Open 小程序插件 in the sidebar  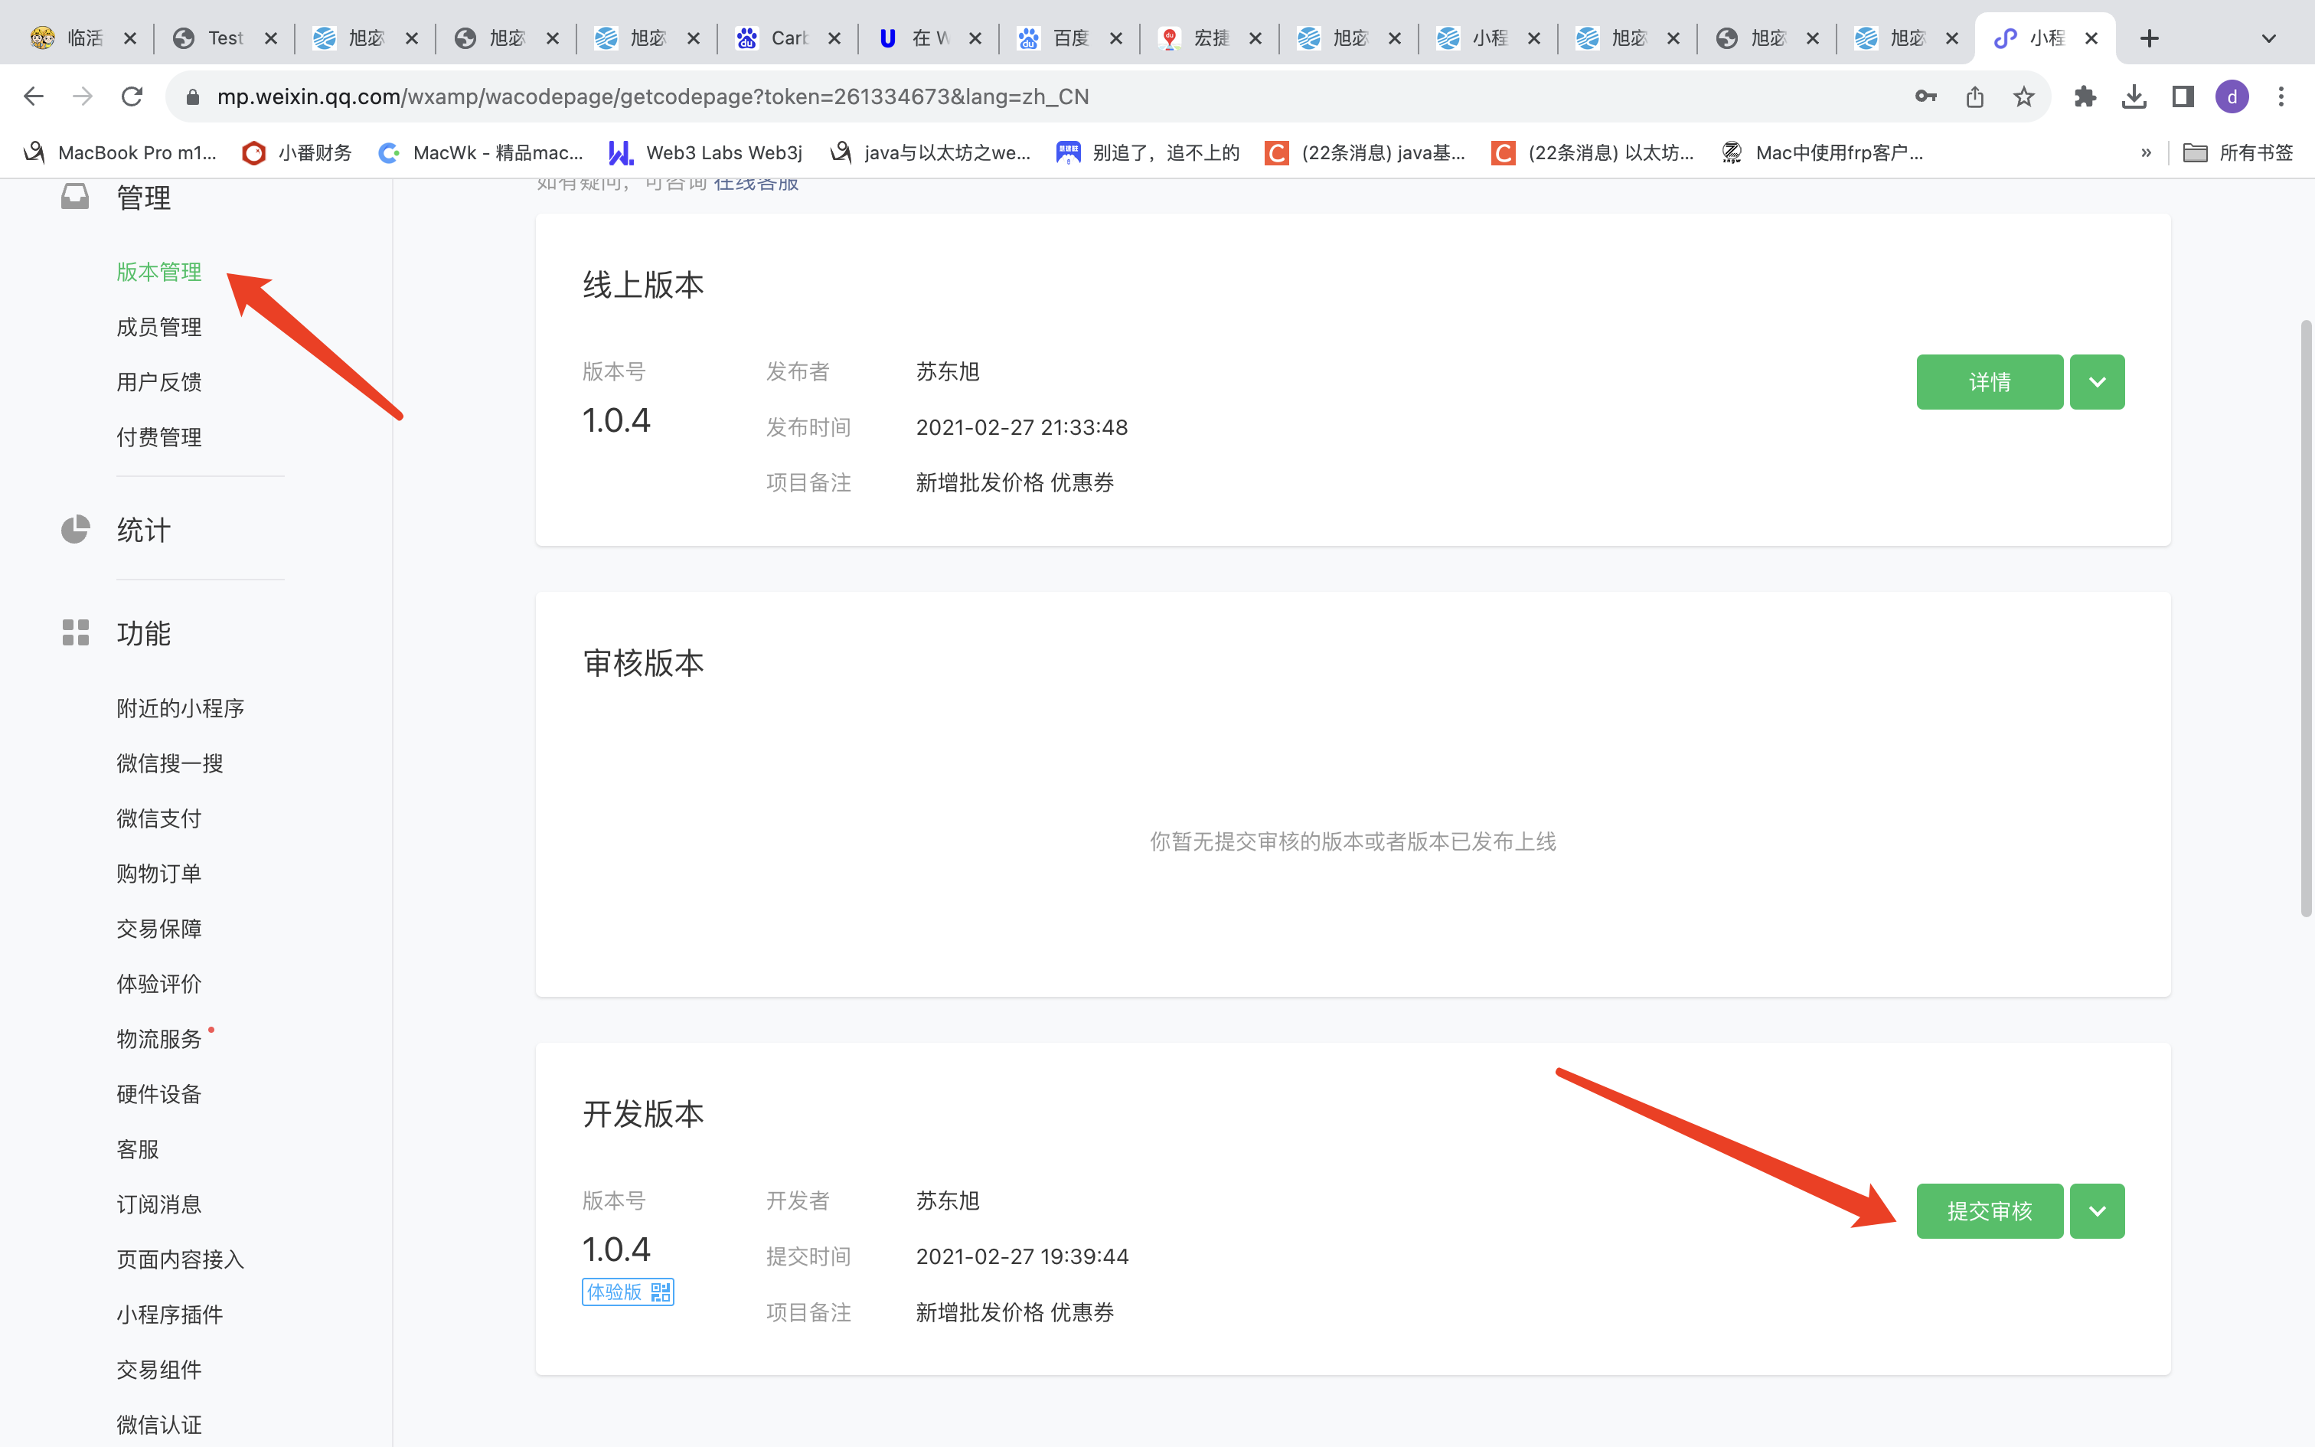coord(169,1315)
